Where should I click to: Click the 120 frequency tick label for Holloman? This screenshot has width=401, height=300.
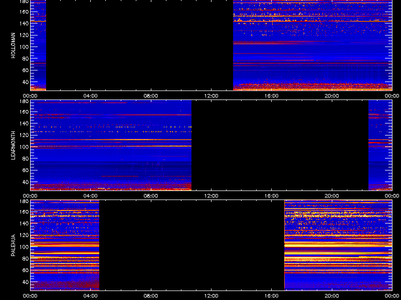pyautogui.click(x=25, y=35)
